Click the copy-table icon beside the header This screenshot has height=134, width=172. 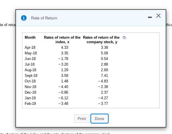click(x=125, y=38)
